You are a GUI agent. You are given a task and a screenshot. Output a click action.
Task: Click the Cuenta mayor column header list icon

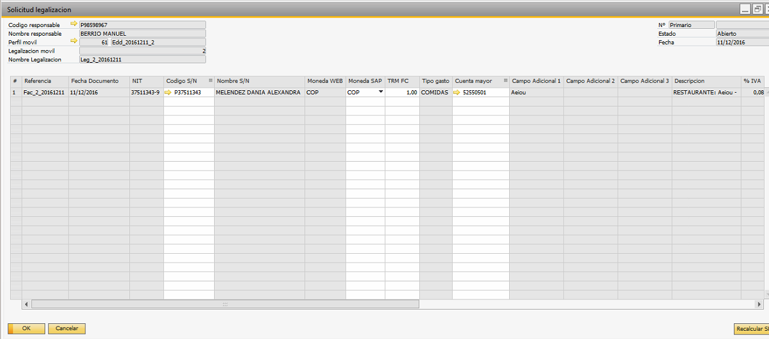pyautogui.click(x=505, y=81)
